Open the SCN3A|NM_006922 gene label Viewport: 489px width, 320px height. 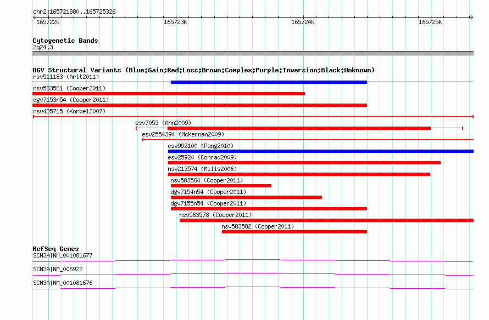(58, 269)
